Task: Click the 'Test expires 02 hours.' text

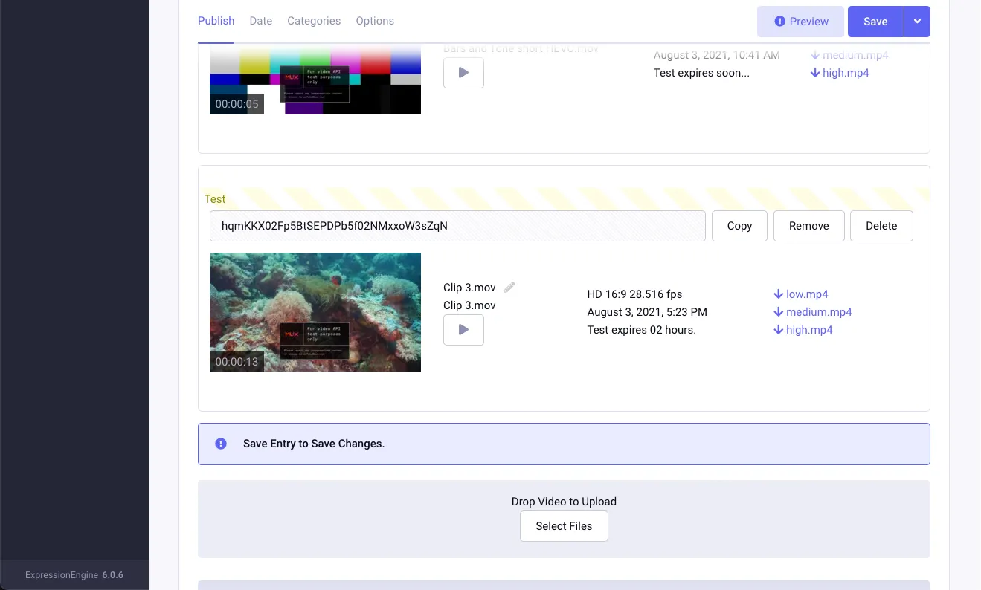Action: point(642,330)
